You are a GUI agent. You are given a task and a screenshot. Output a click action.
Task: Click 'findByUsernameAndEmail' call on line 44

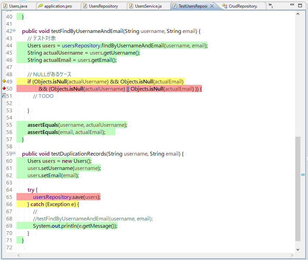(133, 46)
